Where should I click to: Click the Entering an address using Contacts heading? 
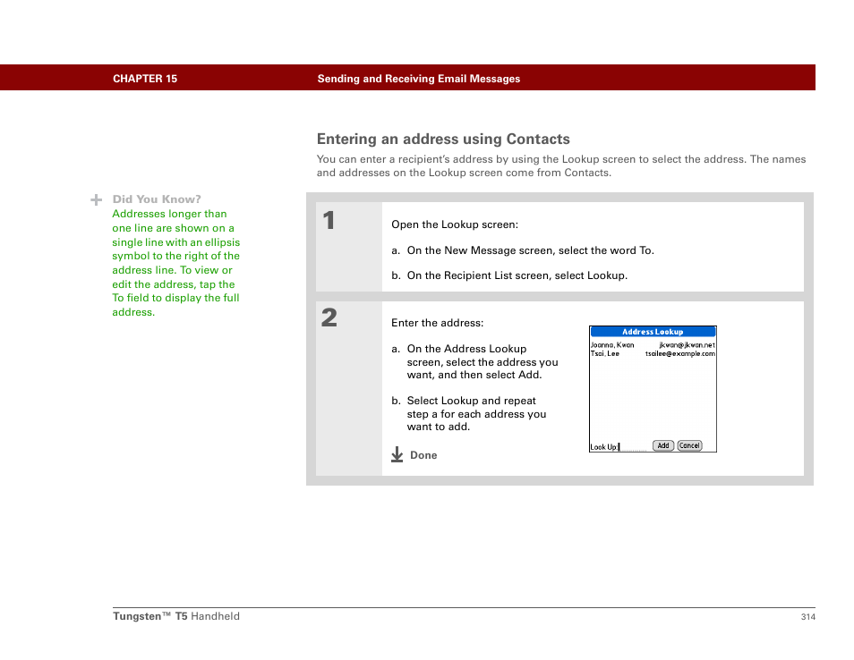point(443,139)
